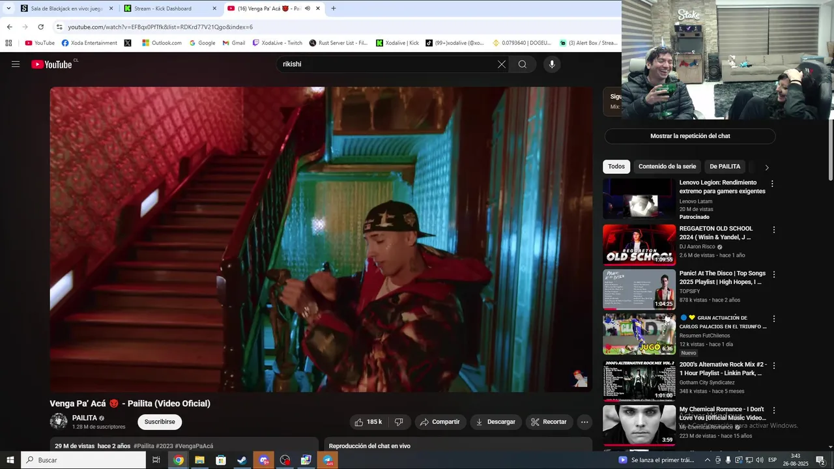Open a new browser tab

click(x=334, y=8)
